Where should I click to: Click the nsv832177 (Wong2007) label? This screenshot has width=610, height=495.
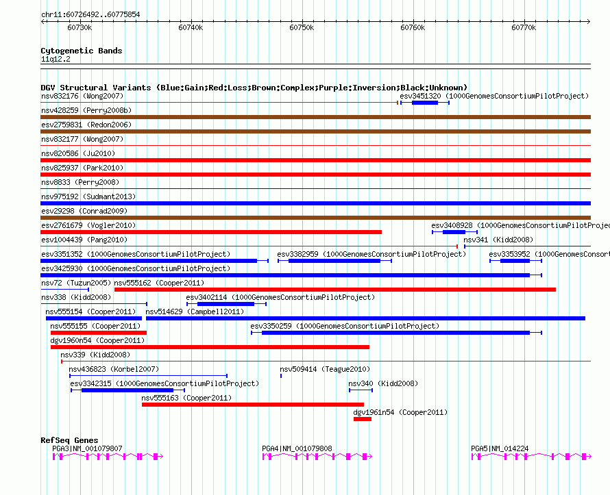coord(82,139)
